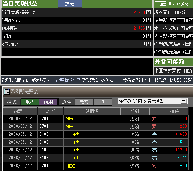Select ユニチカ row with -111 loss
Viewport: 193px width, 171px height.
point(96,158)
